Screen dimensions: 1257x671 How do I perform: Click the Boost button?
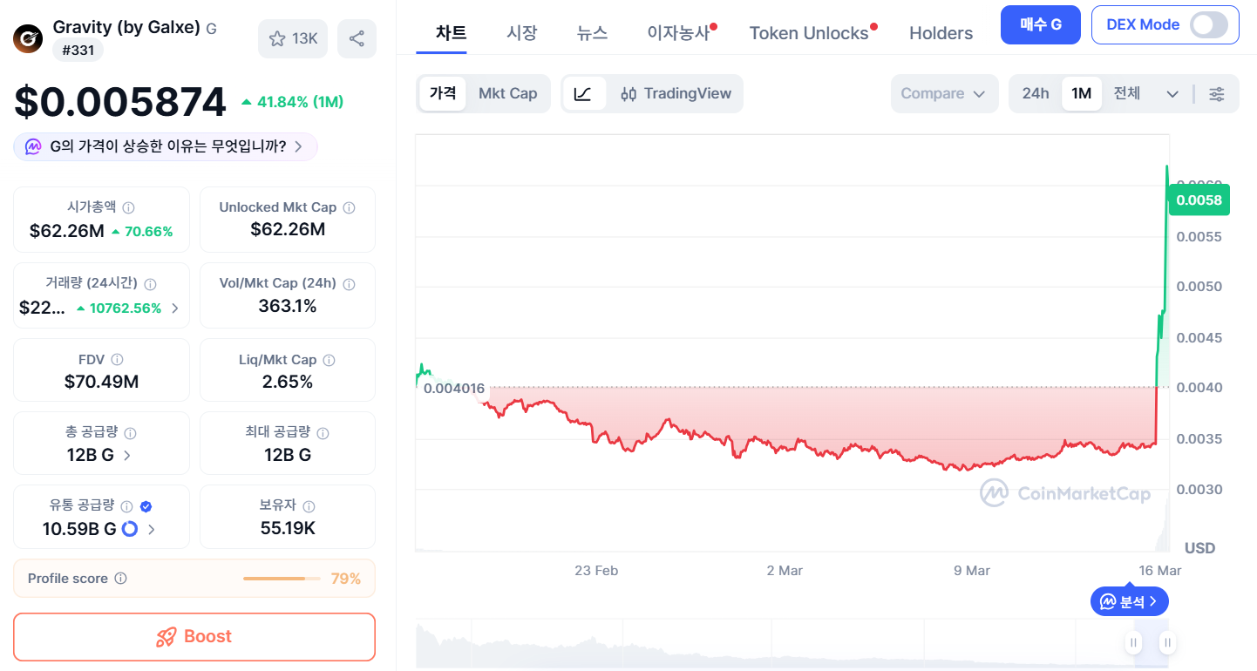[194, 637]
